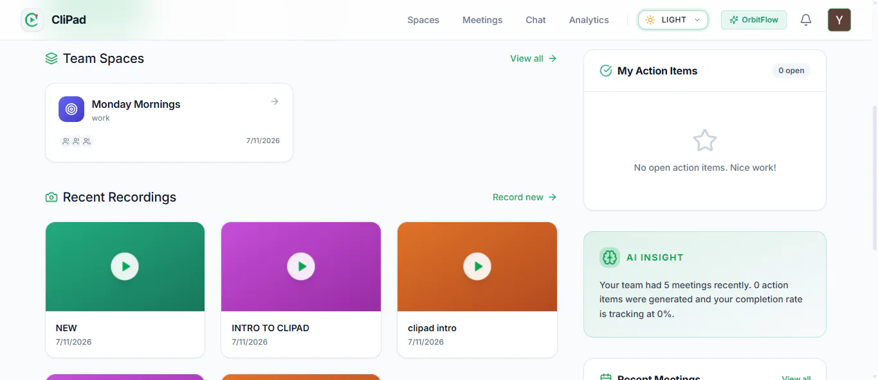This screenshot has height=380, width=878.
Task: Click the CliPad logo icon
Action: (32, 20)
